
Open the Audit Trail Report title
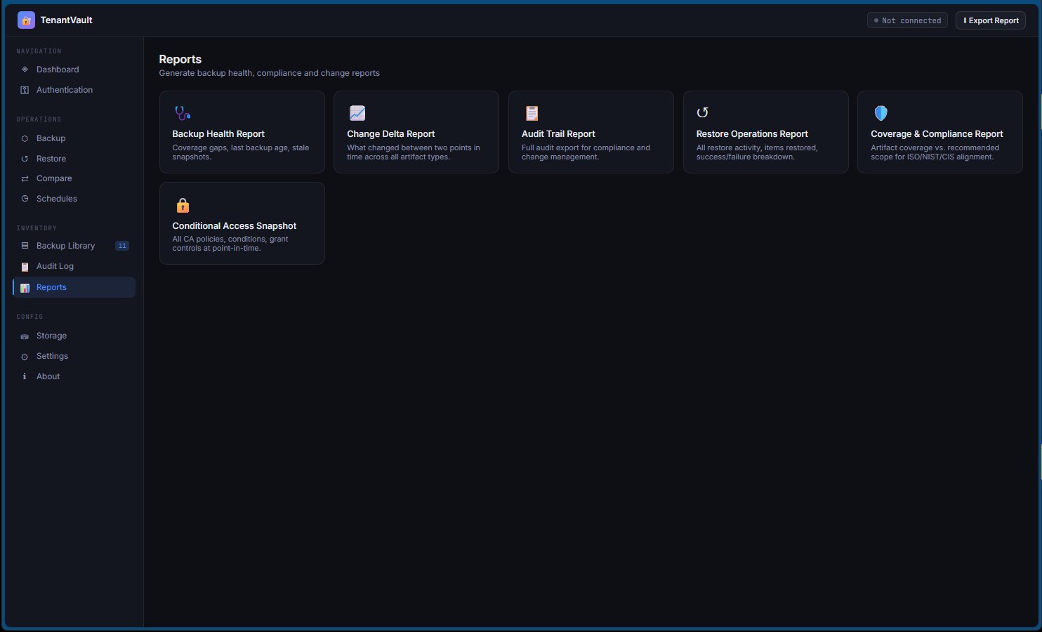[558, 134]
